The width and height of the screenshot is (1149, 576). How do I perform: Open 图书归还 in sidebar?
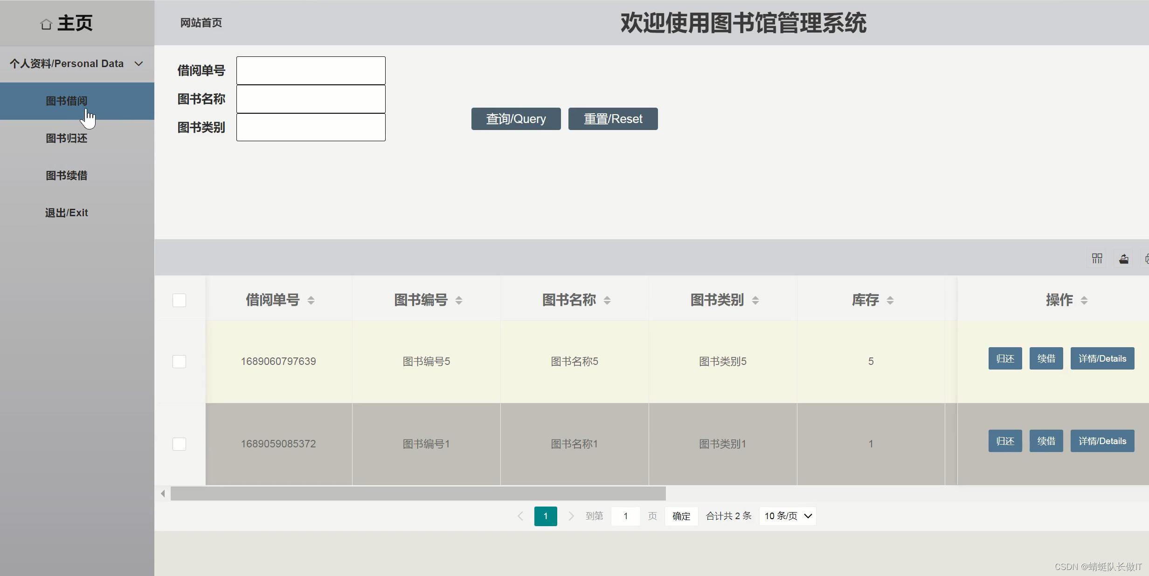67,138
